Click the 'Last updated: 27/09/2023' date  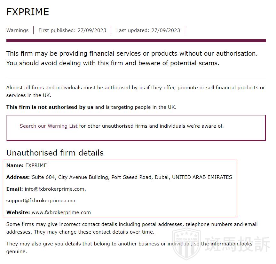[148, 30]
